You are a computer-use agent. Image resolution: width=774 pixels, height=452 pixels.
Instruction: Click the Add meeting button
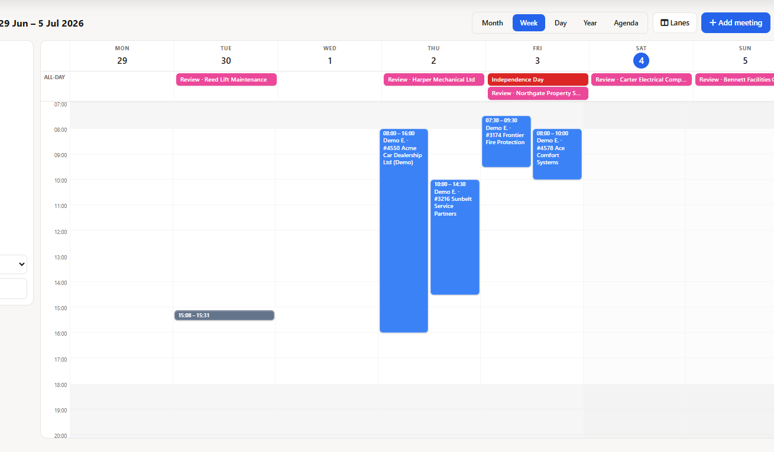pos(736,23)
